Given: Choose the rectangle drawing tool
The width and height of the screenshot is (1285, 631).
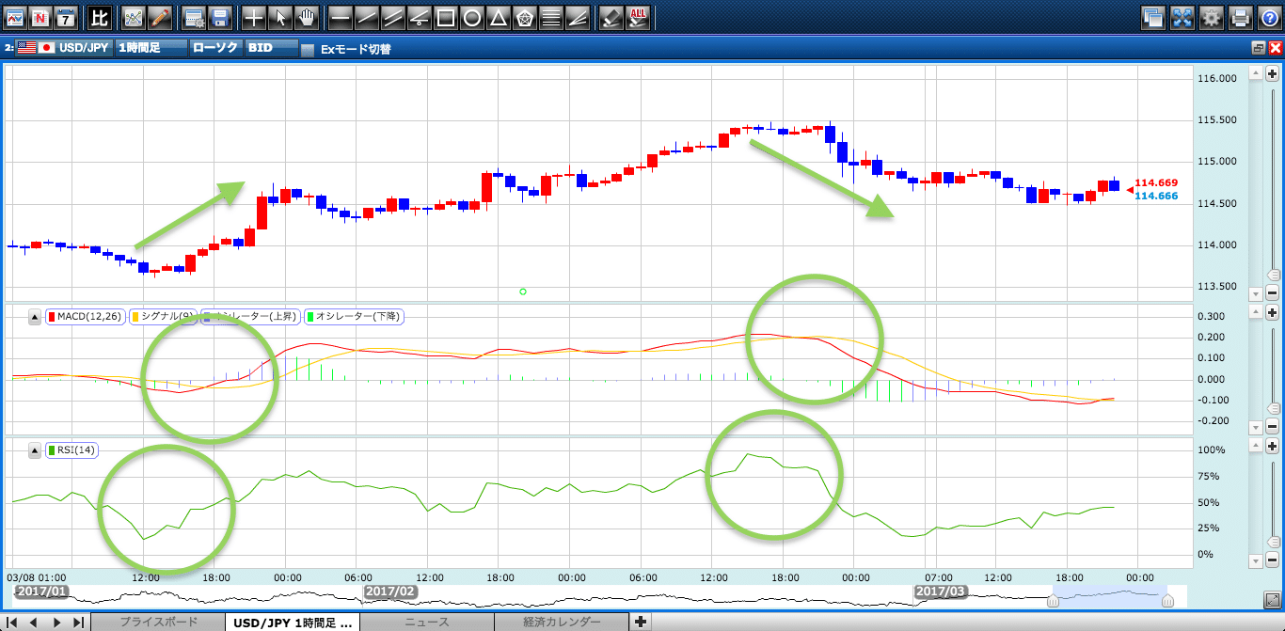Looking at the screenshot, I should click(447, 17).
